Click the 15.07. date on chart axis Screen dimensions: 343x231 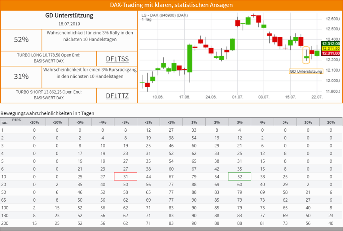pyautogui.click(x=290, y=97)
